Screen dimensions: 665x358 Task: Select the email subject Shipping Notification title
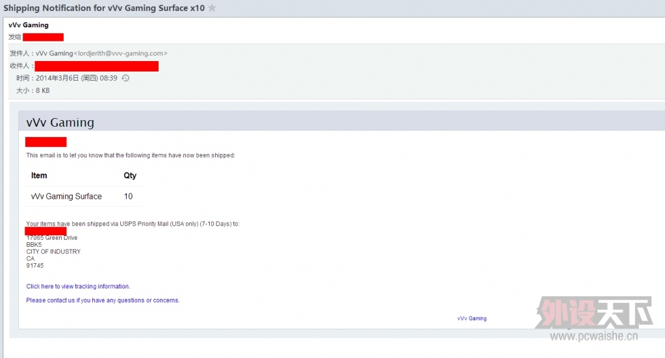click(x=104, y=8)
